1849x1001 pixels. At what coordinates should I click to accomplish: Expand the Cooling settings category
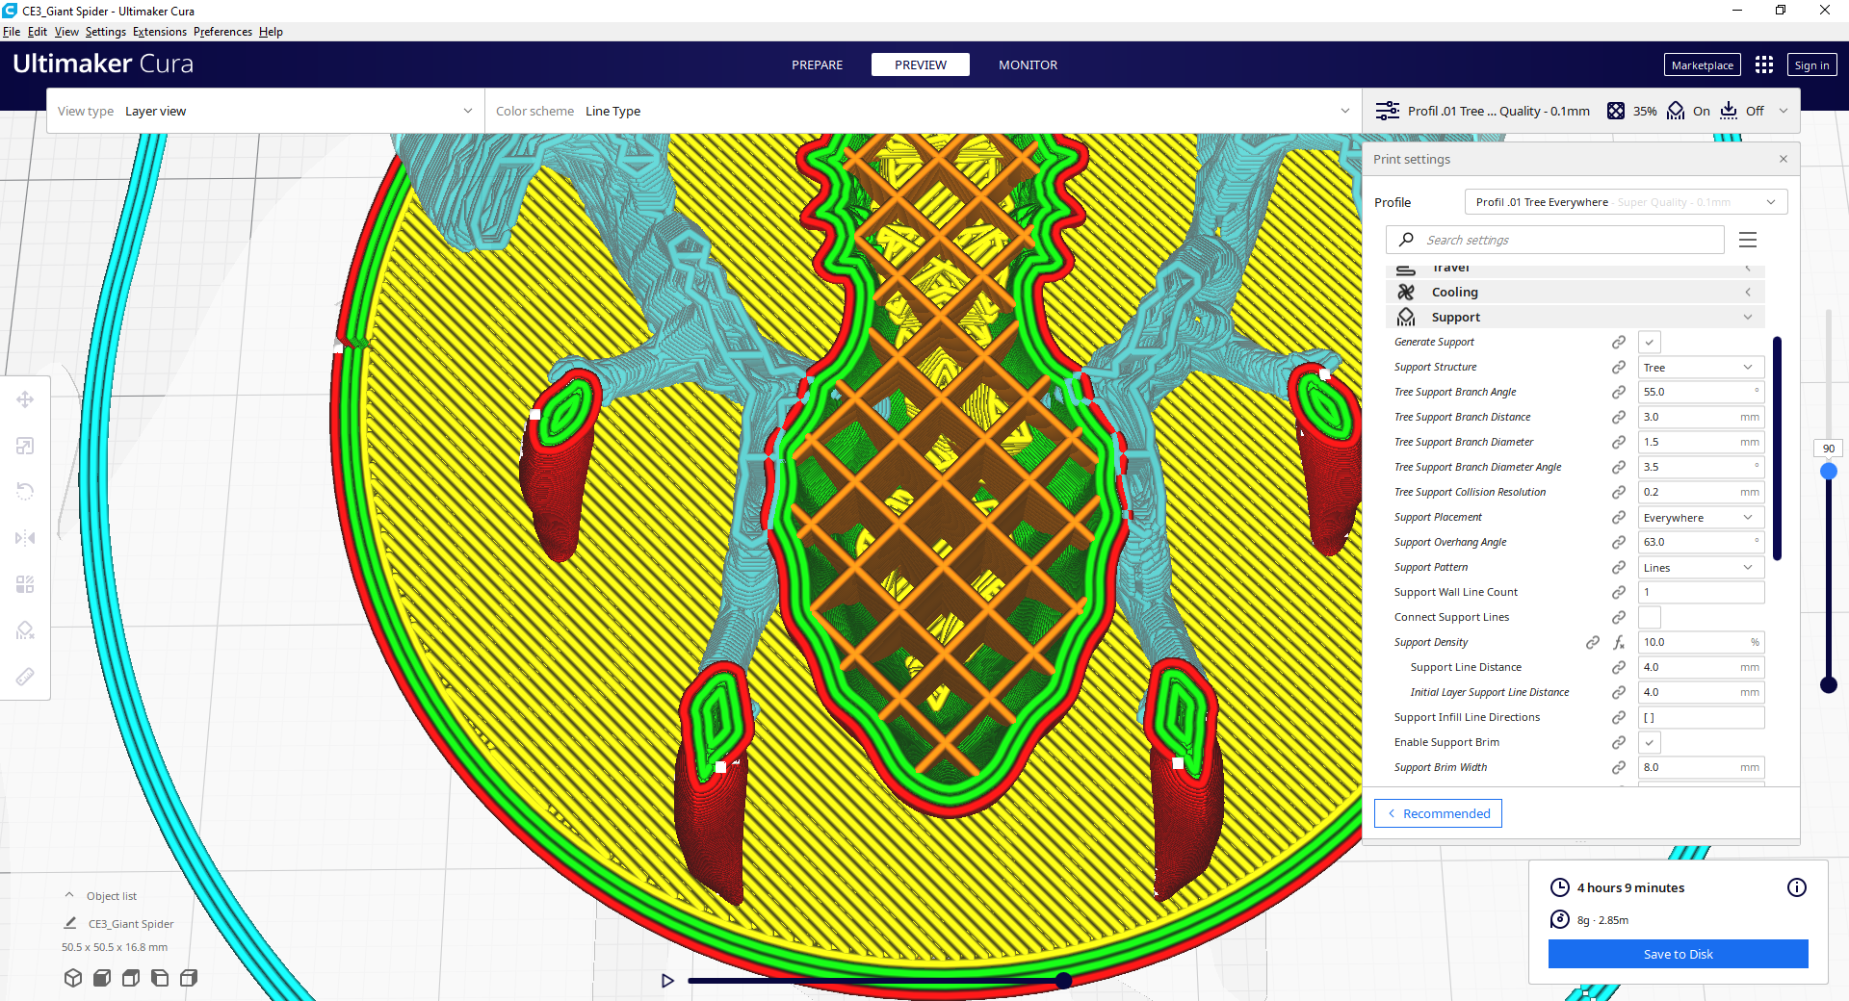(1576, 292)
